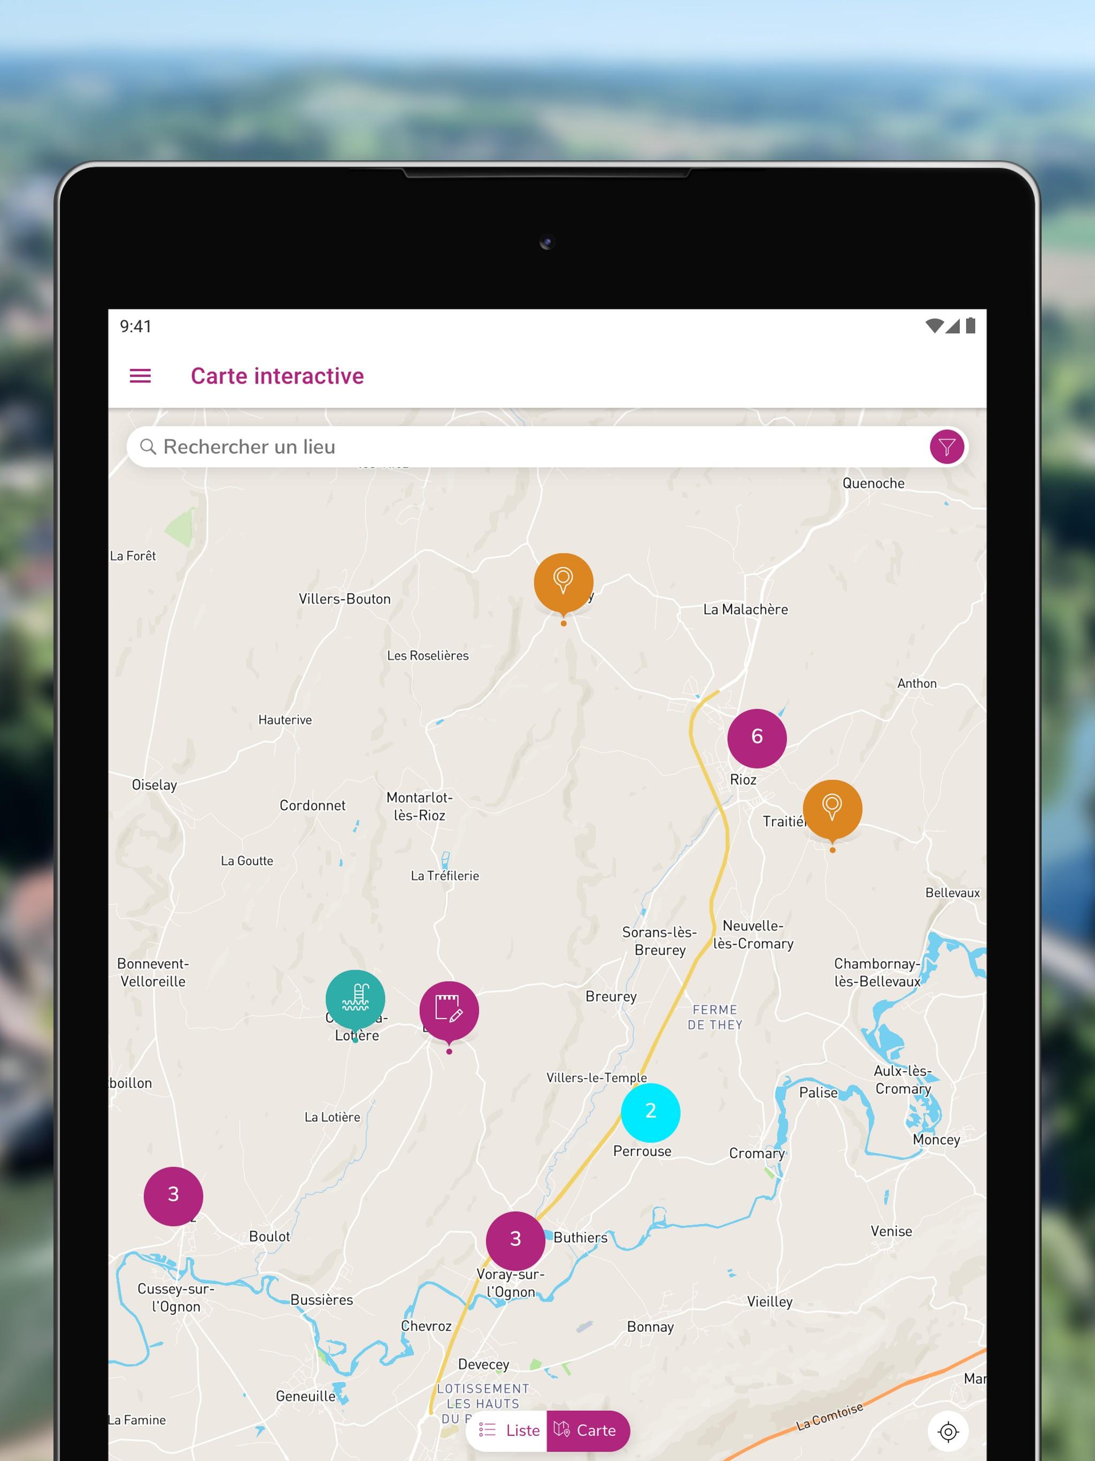Tap the 'Chambornay-lès-Bellevaux' map label

pos(877,972)
